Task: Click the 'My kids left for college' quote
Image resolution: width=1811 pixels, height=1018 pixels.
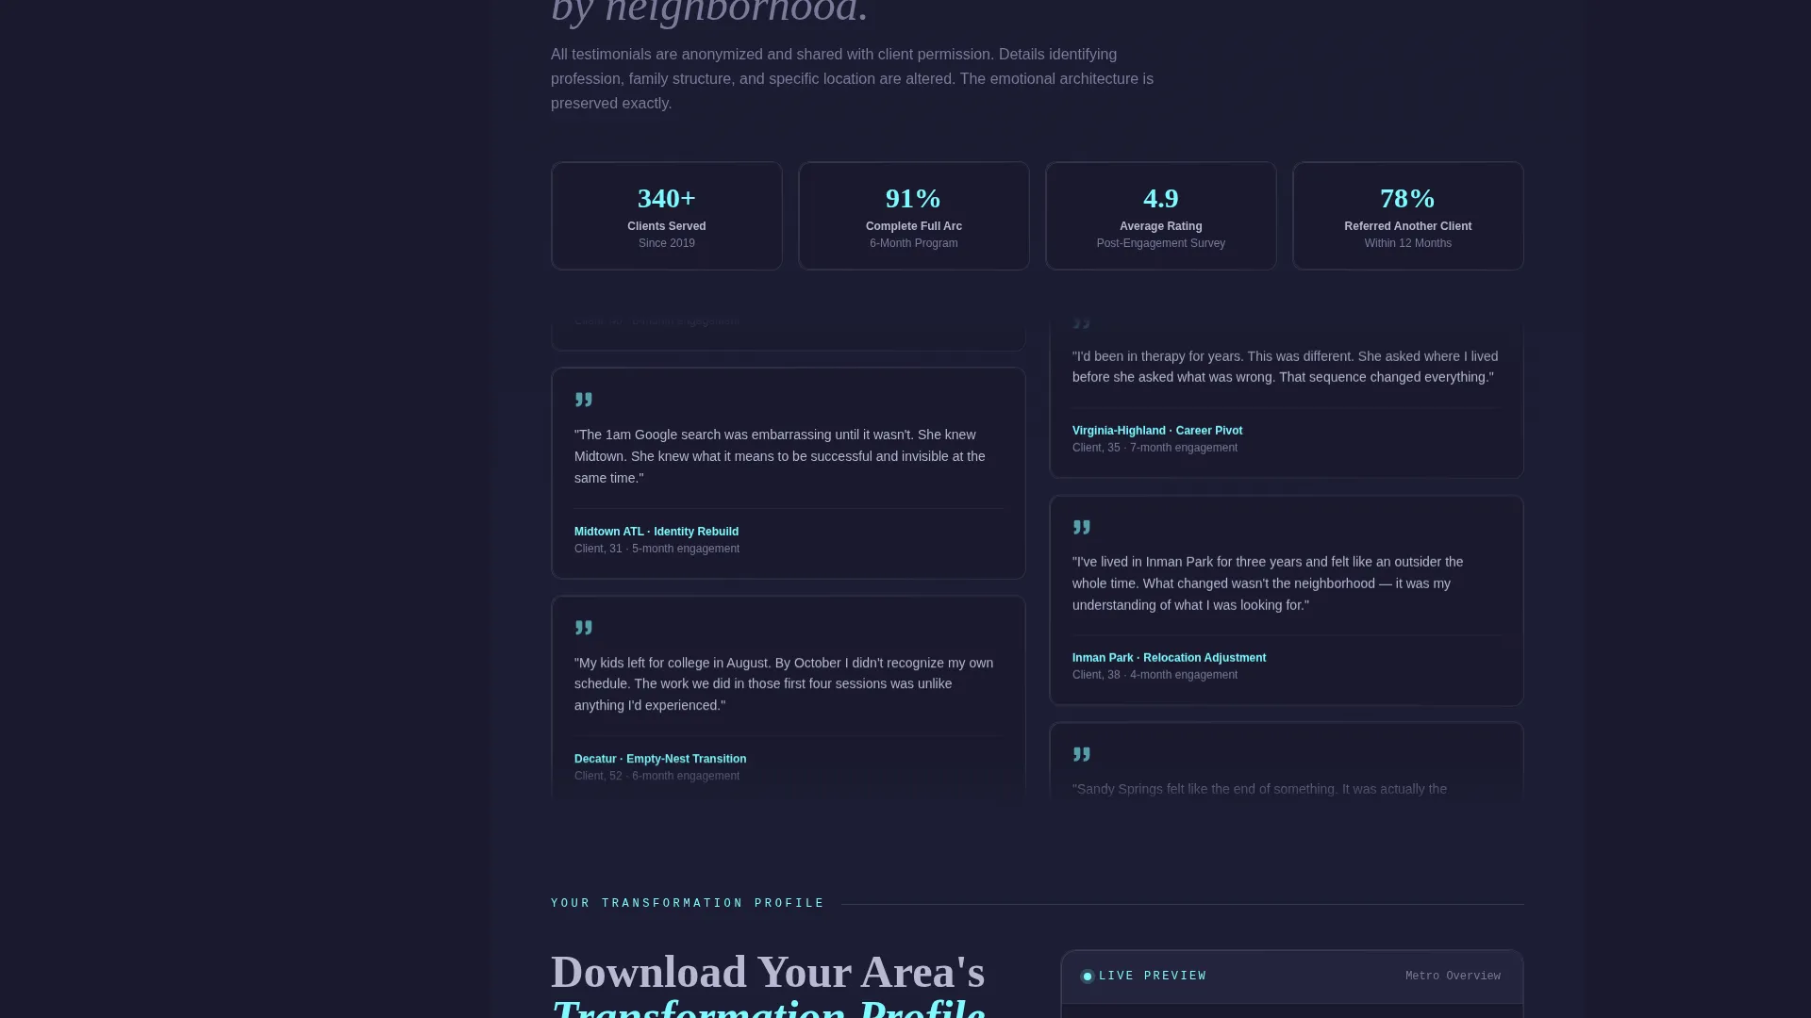Action: [x=784, y=684]
